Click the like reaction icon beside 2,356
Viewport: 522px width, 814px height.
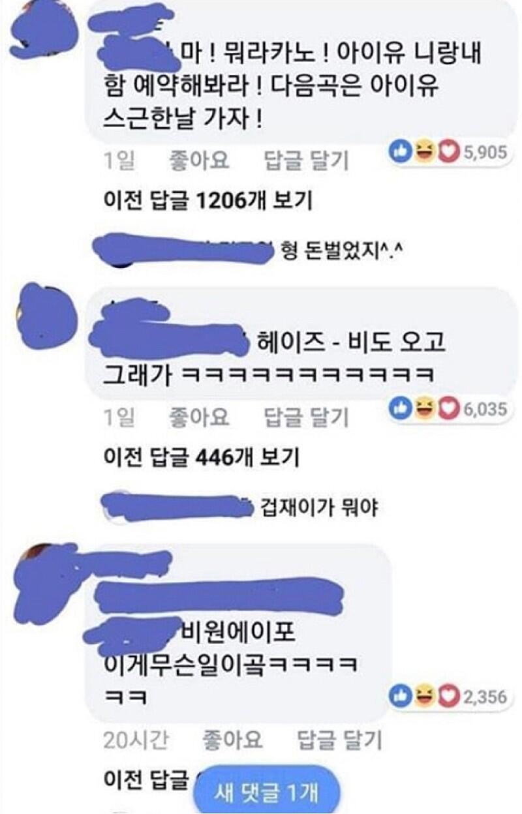pyautogui.click(x=399, y=697)
